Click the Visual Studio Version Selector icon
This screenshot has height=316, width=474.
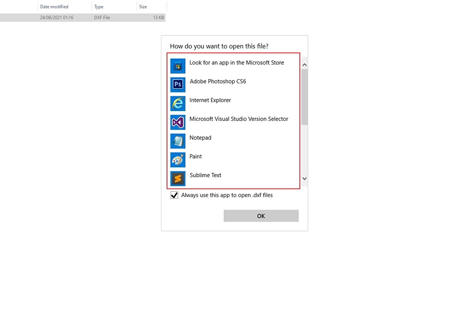click(178, 122)
